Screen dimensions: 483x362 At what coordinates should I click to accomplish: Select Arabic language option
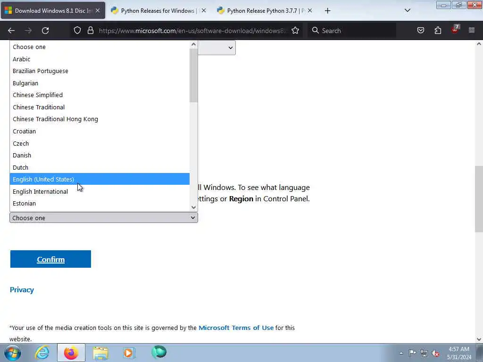point(100,59)
